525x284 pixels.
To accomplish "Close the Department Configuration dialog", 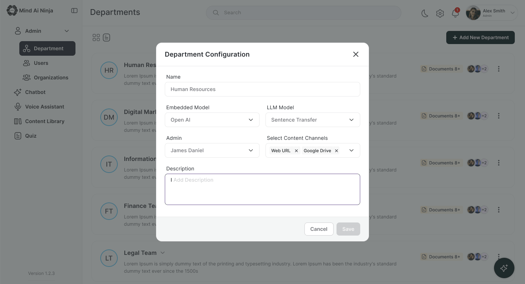I will 356,54.
